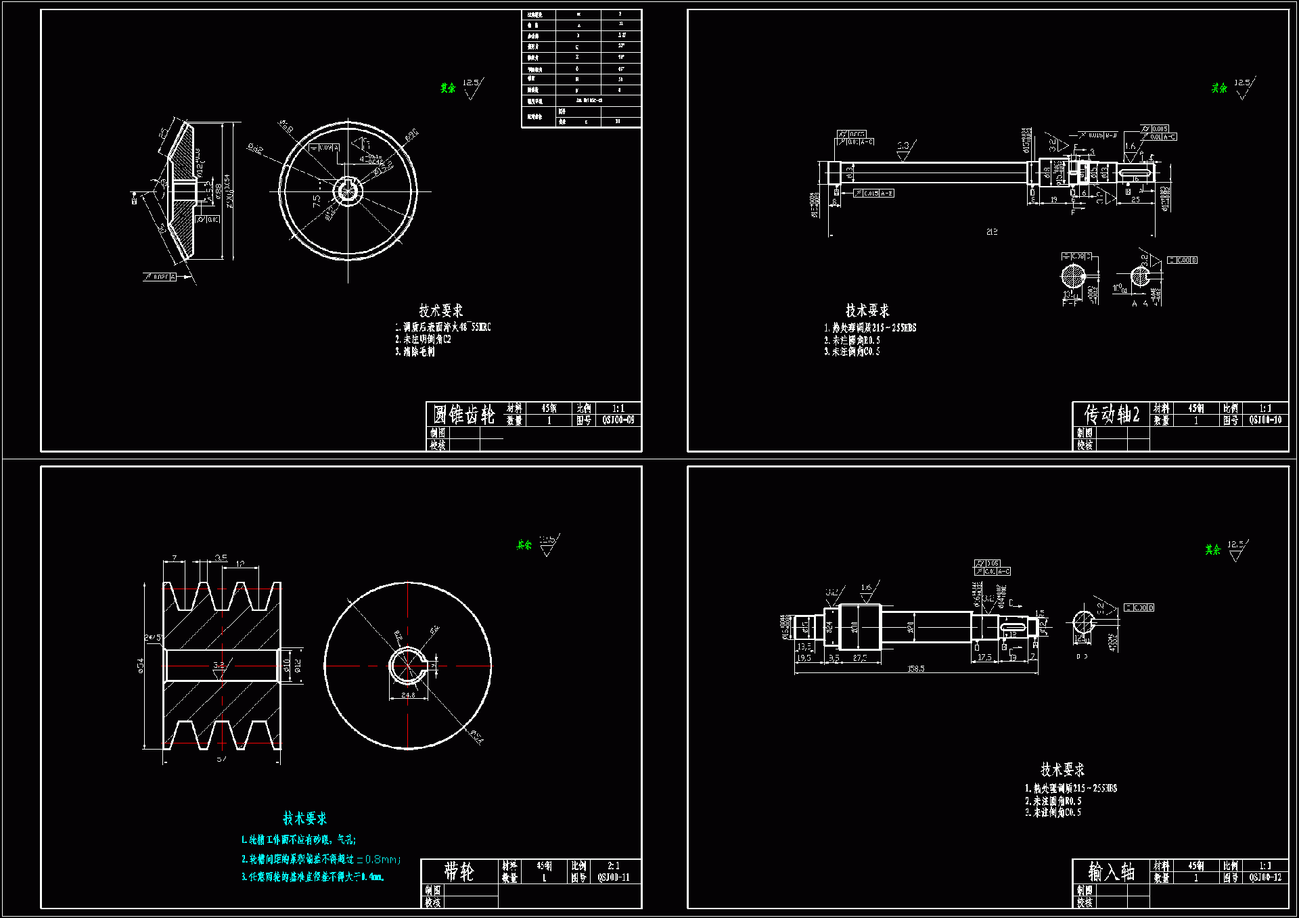Click the cyan 技术要求 heading on pulley sheet
Viewport: 1299px width, 918px height.
coord(304,819)
